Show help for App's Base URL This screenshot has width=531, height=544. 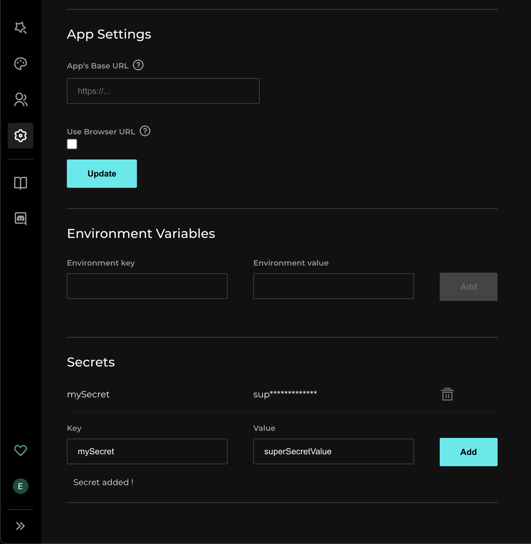click(138, 65)
